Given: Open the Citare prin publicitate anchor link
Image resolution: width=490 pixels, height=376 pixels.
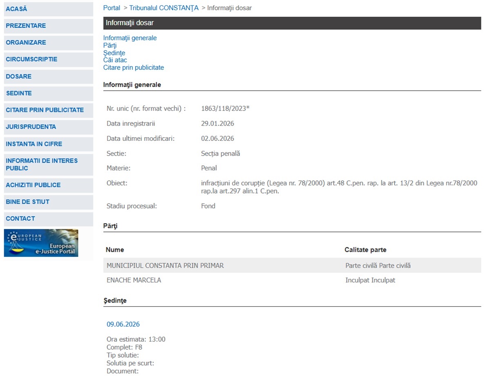Looking at the screenshot, I should [134, 67].
